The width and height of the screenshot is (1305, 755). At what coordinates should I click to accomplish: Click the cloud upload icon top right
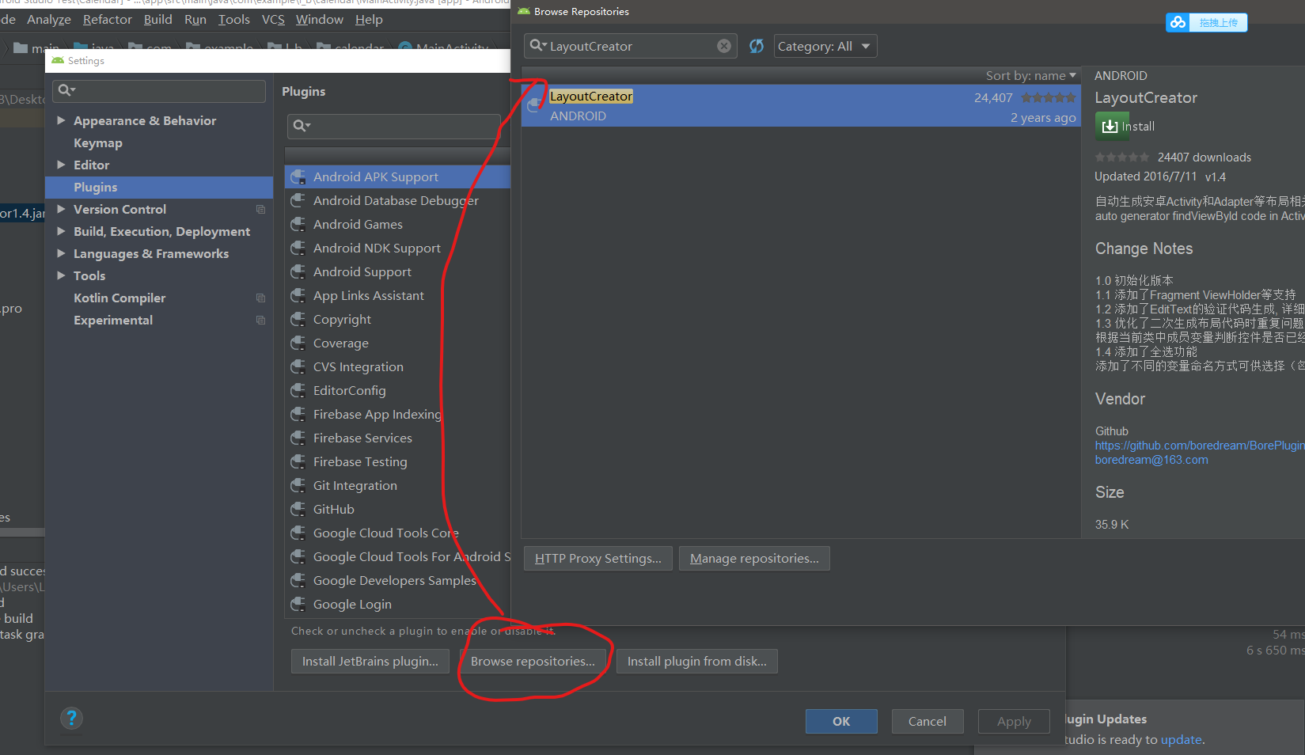click(x=1177, y=22)
